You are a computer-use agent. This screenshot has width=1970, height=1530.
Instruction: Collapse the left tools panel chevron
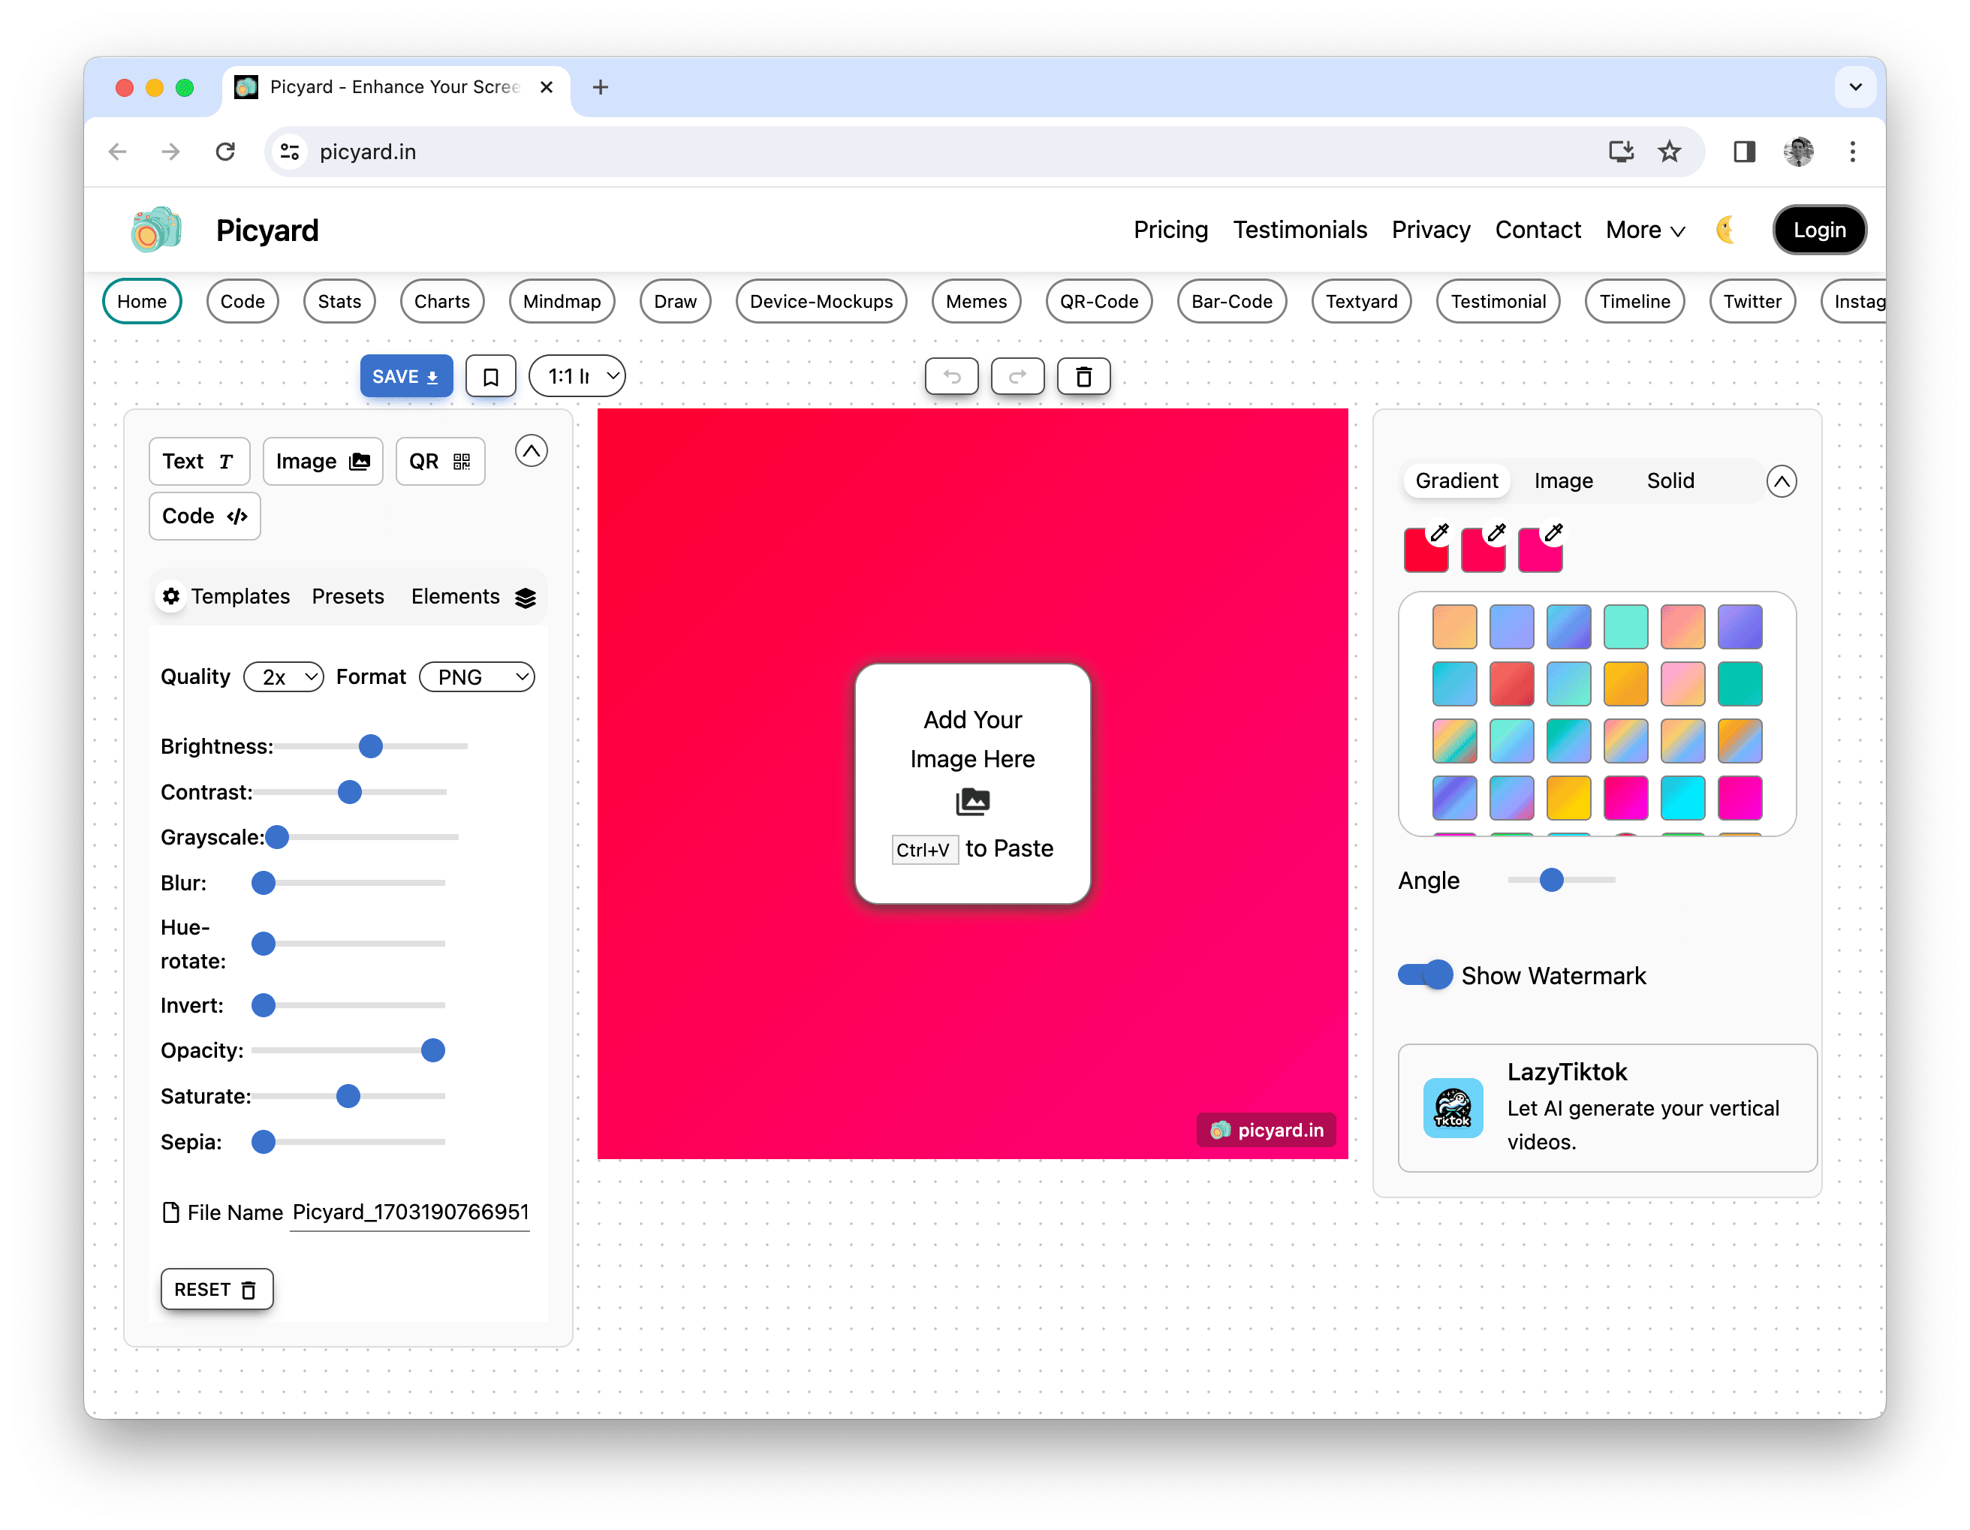coord(532,451)
